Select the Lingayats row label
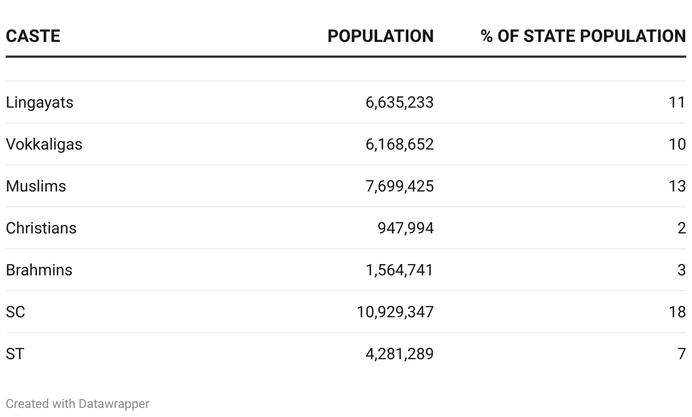The height and width of the screenshot is (417, 692). coord(40,103)
